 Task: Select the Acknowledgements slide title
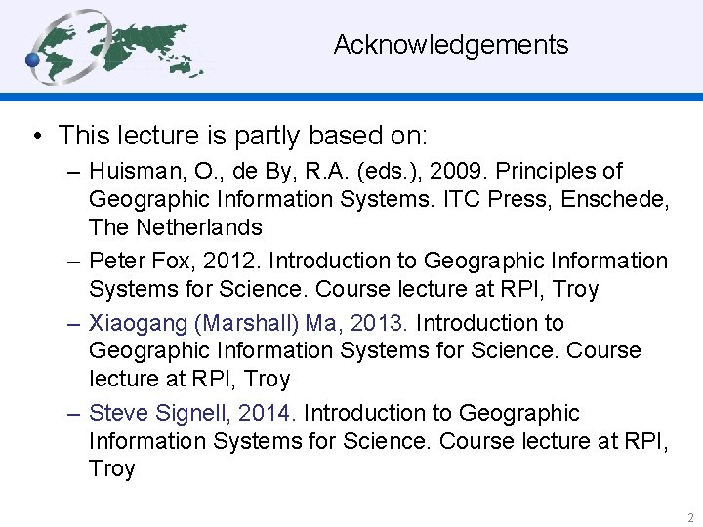[450, 45]
